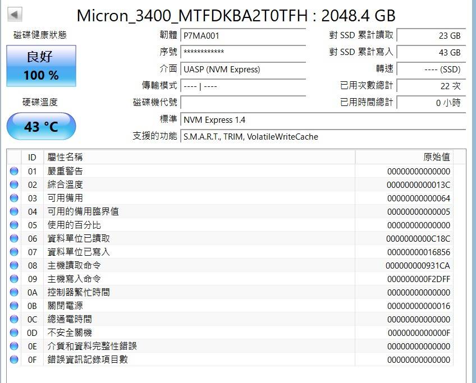This screenshot has height=383, width=476.
Task: Click the previous disk arrow button
Action: (x=15, y=14)
